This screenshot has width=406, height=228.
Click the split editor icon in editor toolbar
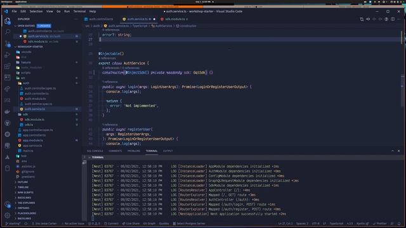click(x=393, y=19)
